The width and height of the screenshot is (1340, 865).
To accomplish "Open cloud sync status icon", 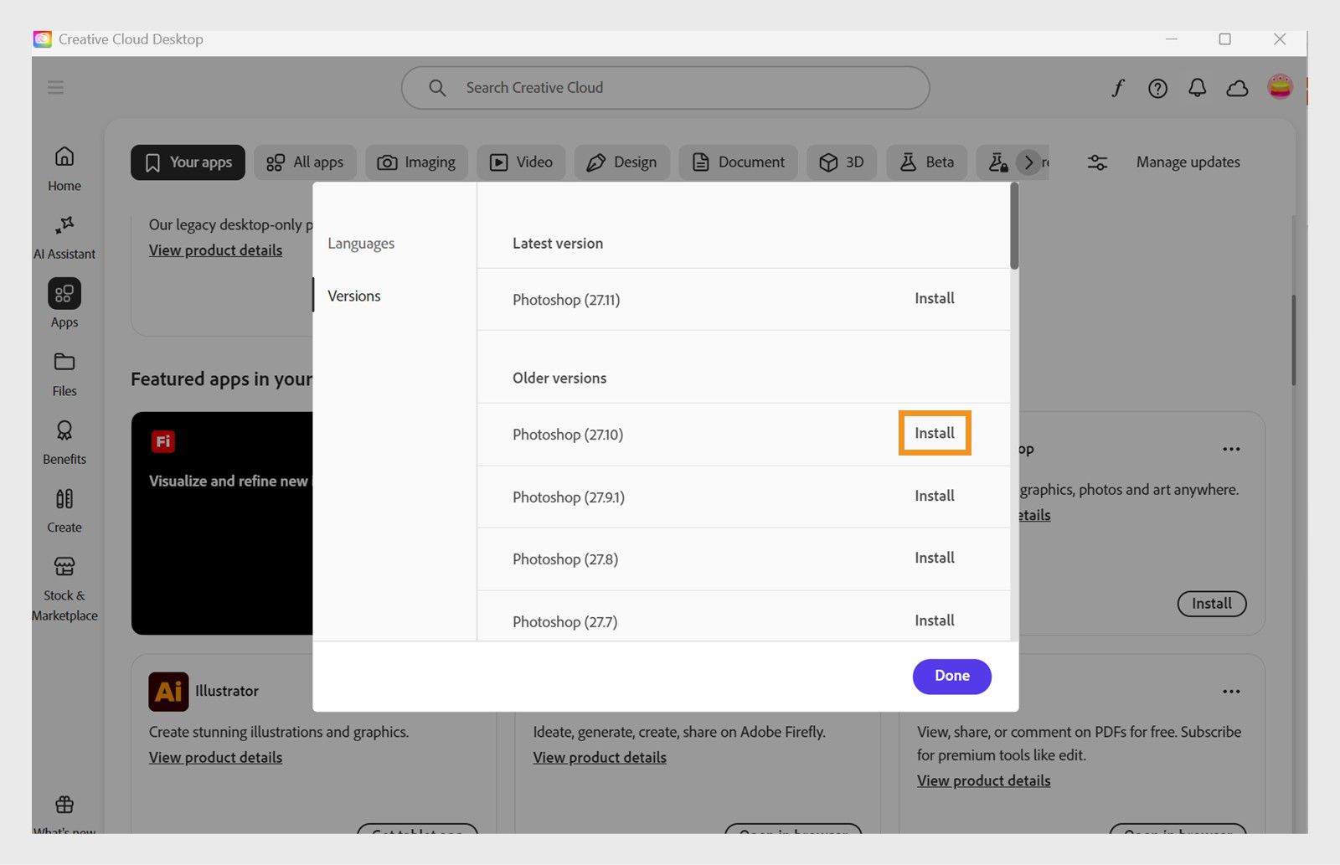I will point(1237,88).
